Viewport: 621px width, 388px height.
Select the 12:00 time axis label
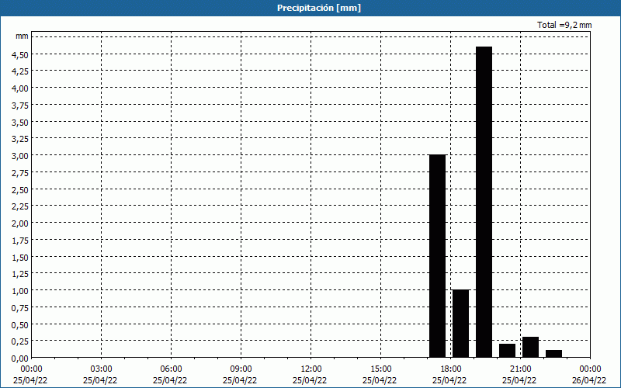pos(311,369)
